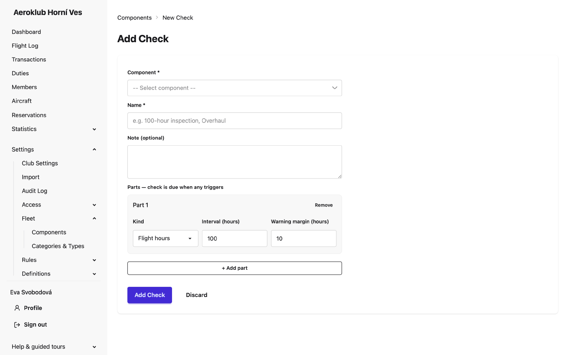
Task: Open the Members page
Action: pos(24,87)
